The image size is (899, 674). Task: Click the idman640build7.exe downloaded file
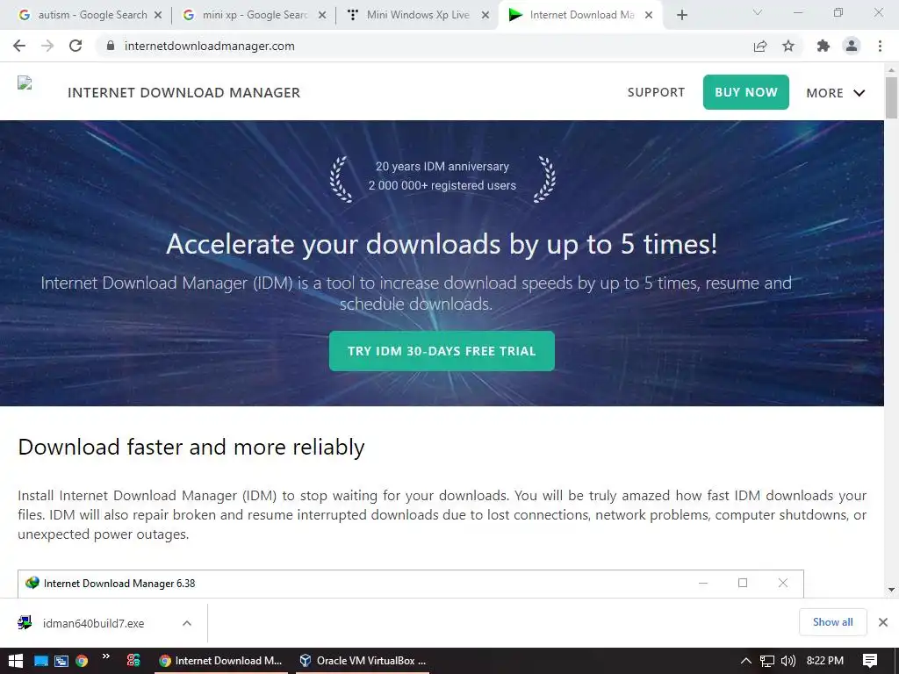[93, 624]
